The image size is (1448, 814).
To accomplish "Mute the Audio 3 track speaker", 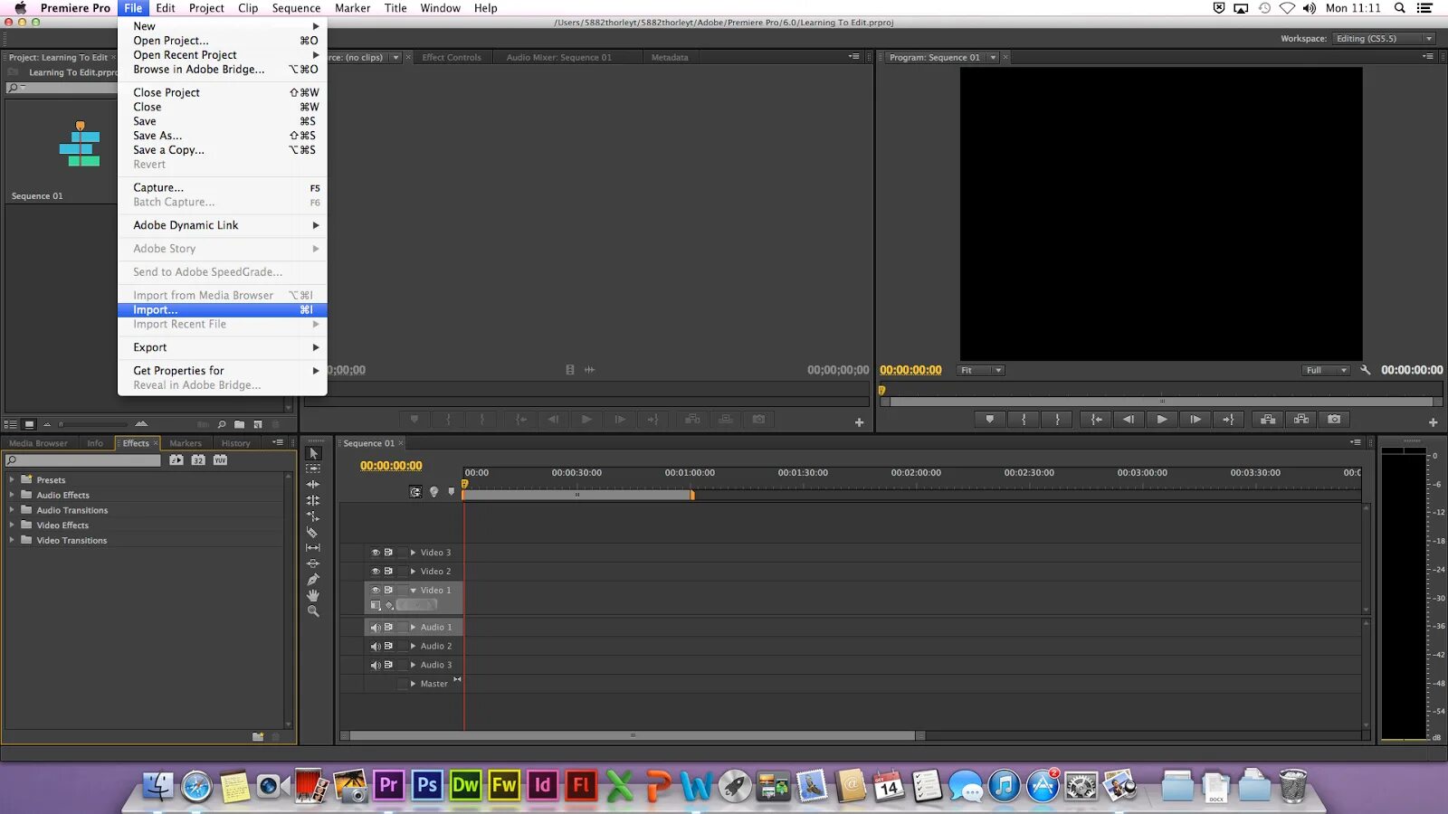I will (x=376, y=666).
